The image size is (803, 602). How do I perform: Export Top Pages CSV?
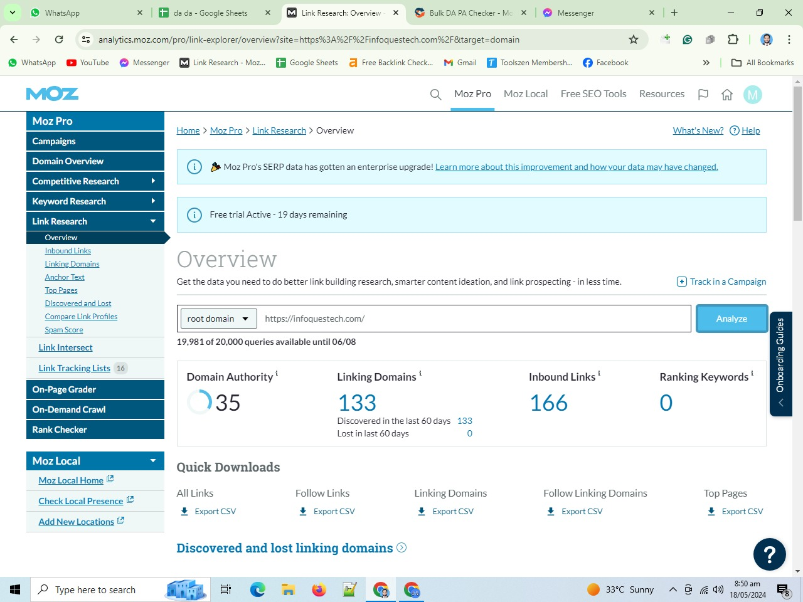pyautogui.click(x=735, y=511)
